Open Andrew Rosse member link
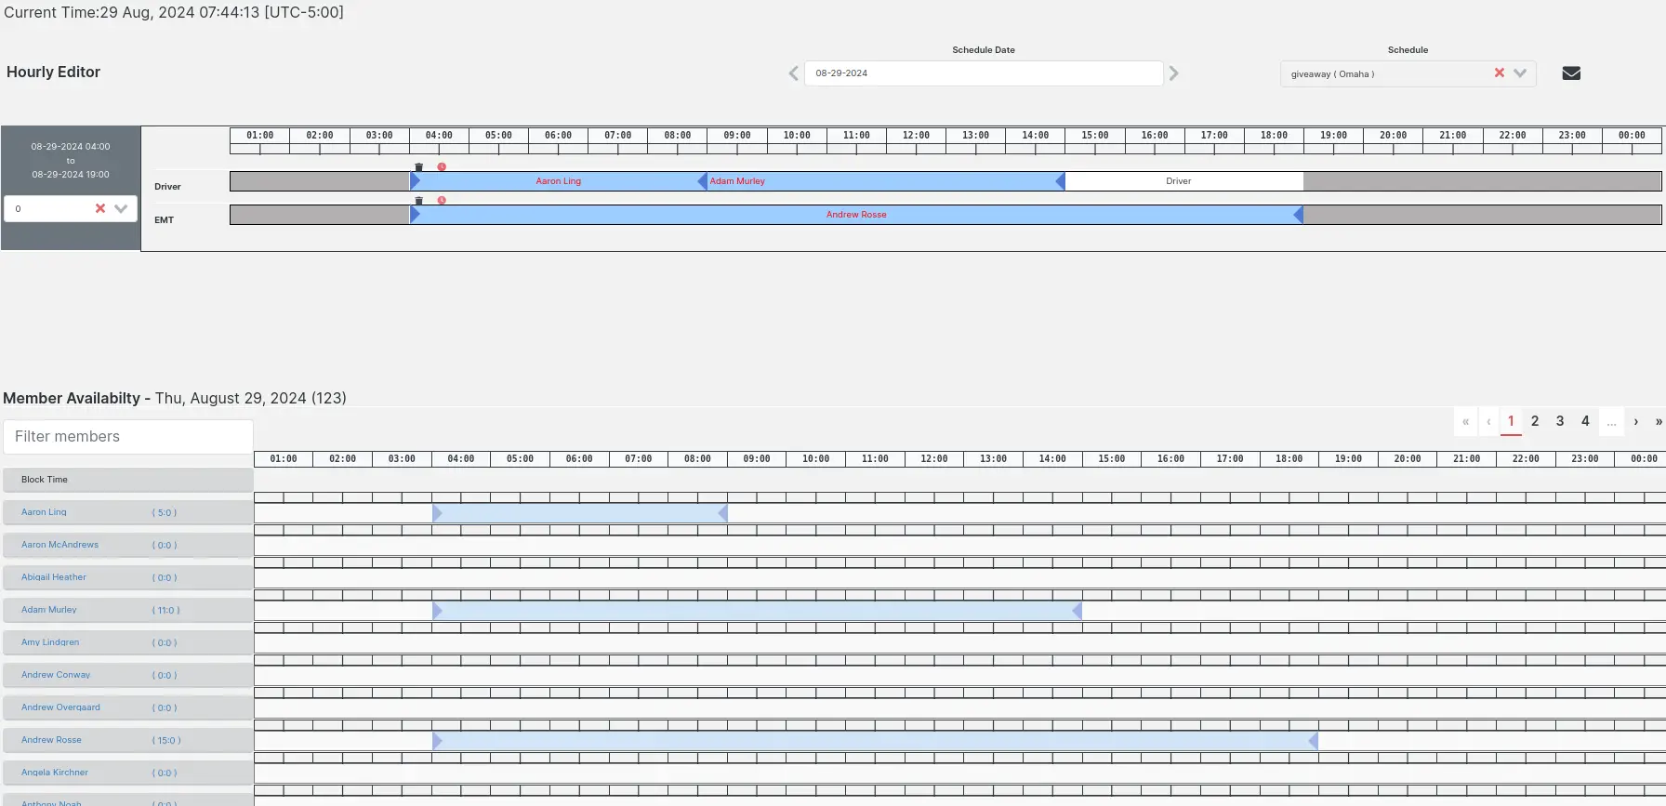This screenshot has height=806, width=1666. click(x=51, y=740)
